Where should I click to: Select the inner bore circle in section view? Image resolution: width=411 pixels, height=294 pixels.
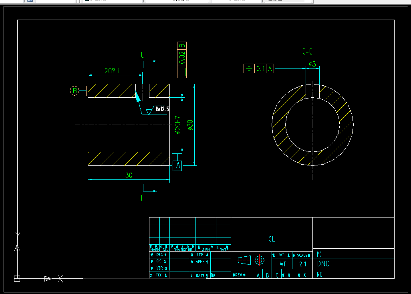point(313,125)
